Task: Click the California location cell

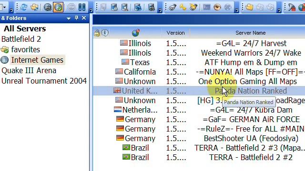Action: (x=135, y=72)
